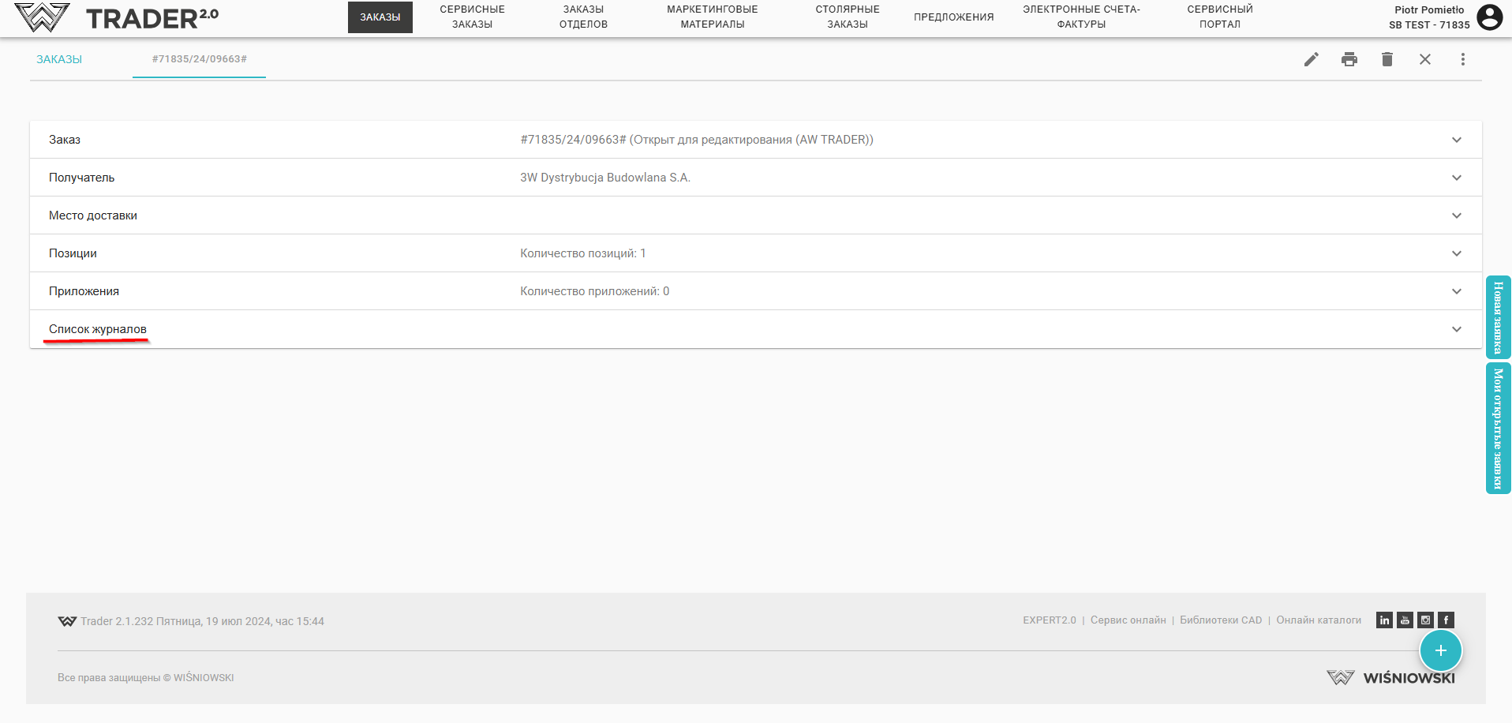
Task: Open the three-dot more options menu
Action: pyautogui.click(x=1462, y=59)
